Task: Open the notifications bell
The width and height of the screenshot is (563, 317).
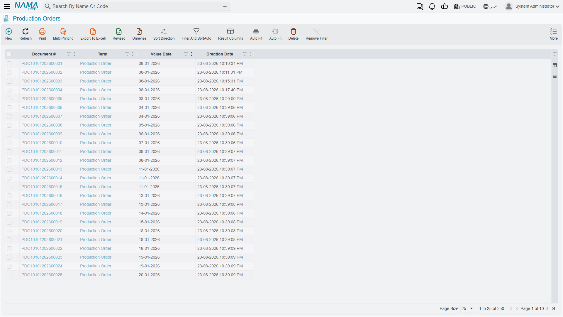Action: [432, 6]
